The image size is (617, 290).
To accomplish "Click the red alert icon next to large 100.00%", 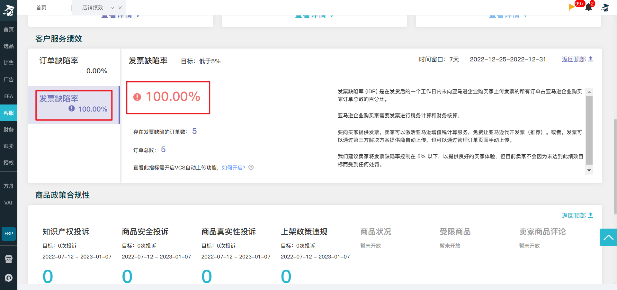I will point(137,97).
